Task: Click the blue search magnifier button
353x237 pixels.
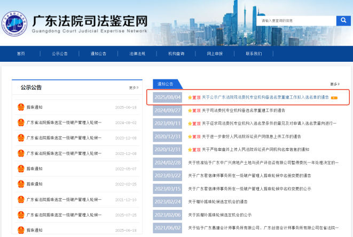Action: click(x=343, y=21)
